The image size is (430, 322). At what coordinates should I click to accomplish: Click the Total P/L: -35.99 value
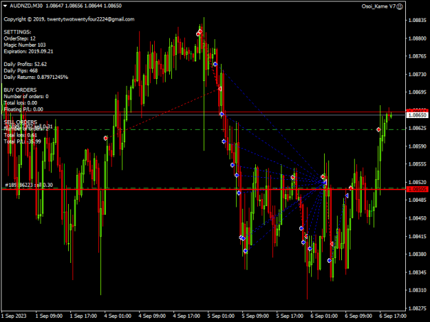pyautogui.click(x=22, y=141)
